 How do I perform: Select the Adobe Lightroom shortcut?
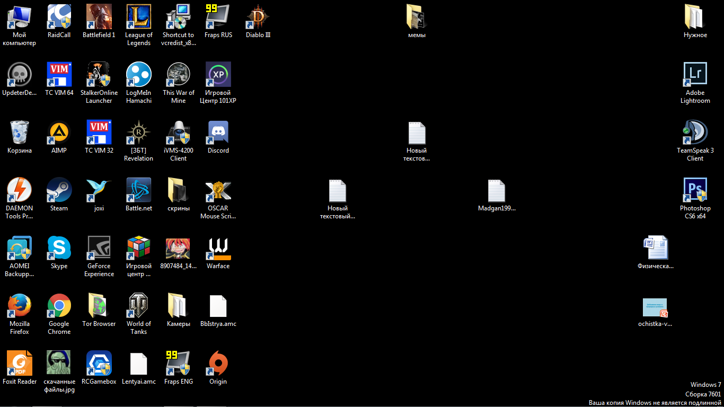(x=695, y=75)
